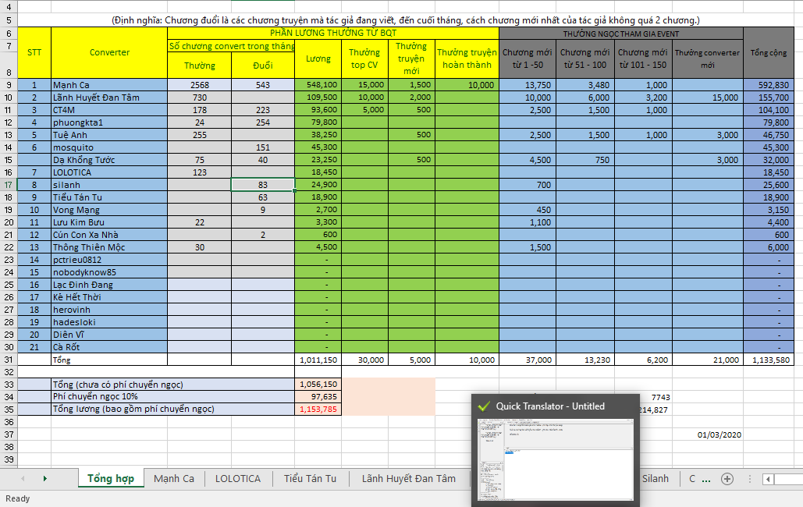The width and height of the screenshot is (803, 507).
Task: Add a new sheet with plus icon
Action: pyautogui.click(x=727, y=479)
